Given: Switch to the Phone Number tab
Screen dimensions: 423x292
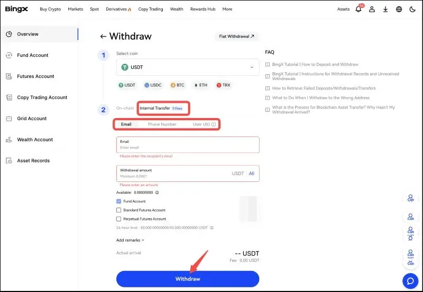Looking at the screenshot, I should click(x=162, y=124).
